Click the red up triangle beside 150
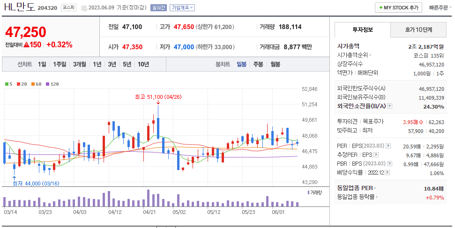Image resolution: width=455 pixels, height=228 pixels. click(26, 44)
